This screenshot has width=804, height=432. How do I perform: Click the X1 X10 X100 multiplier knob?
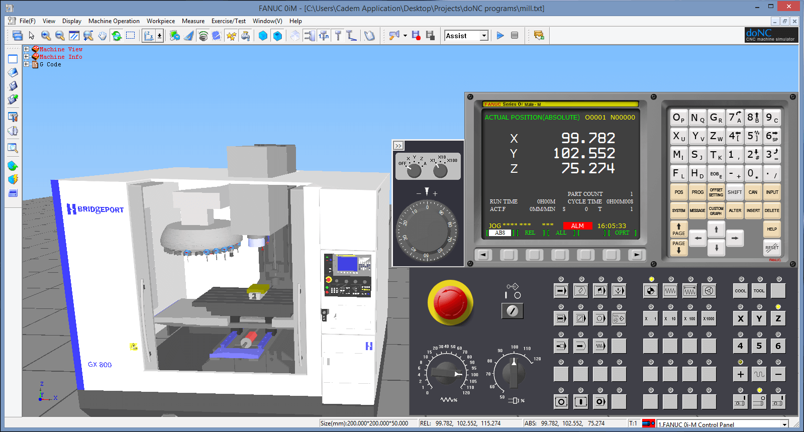coord(440,171)
